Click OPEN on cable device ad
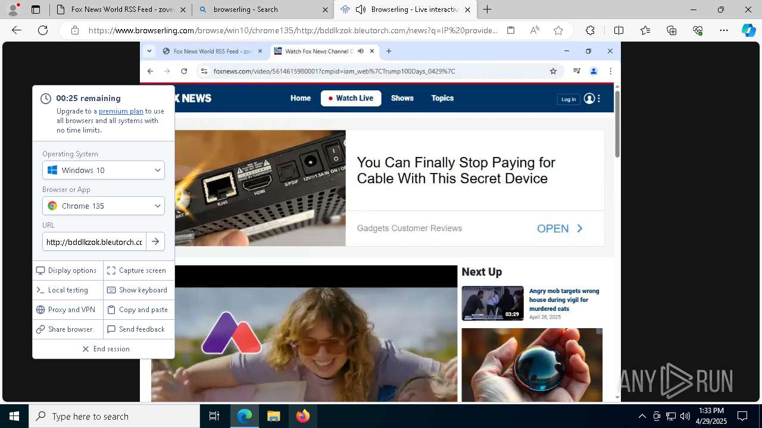762x428 pixels. pyautogui.click(x=560, y=229)
